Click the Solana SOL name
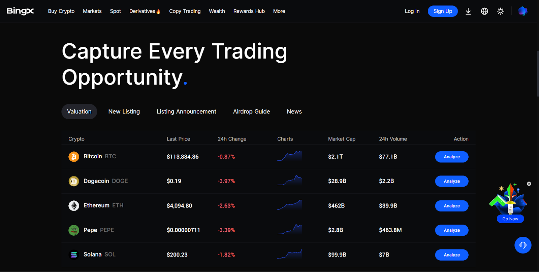Screen dimensions: 539x272 pyautogui.click(x=99, y=255)
